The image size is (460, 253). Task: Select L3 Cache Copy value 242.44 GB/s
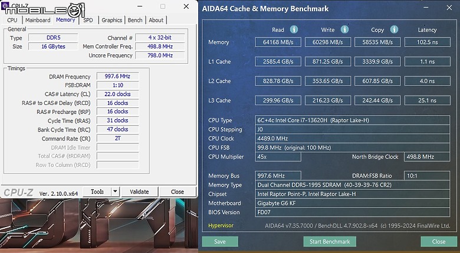pyautogui.click(x=377, y=100)
